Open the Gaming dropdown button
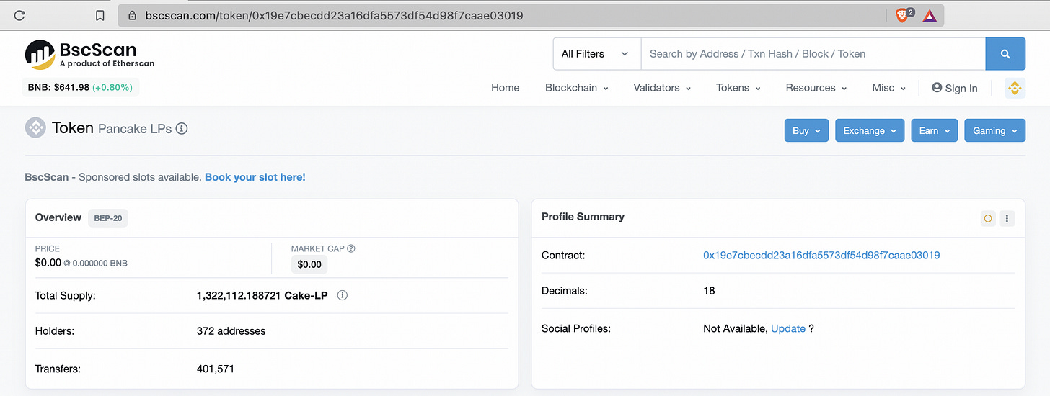1050x396 pixels. coord(994,130)
